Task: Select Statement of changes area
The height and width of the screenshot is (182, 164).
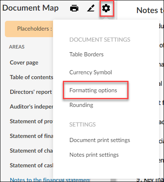Action: click(31, 151)
